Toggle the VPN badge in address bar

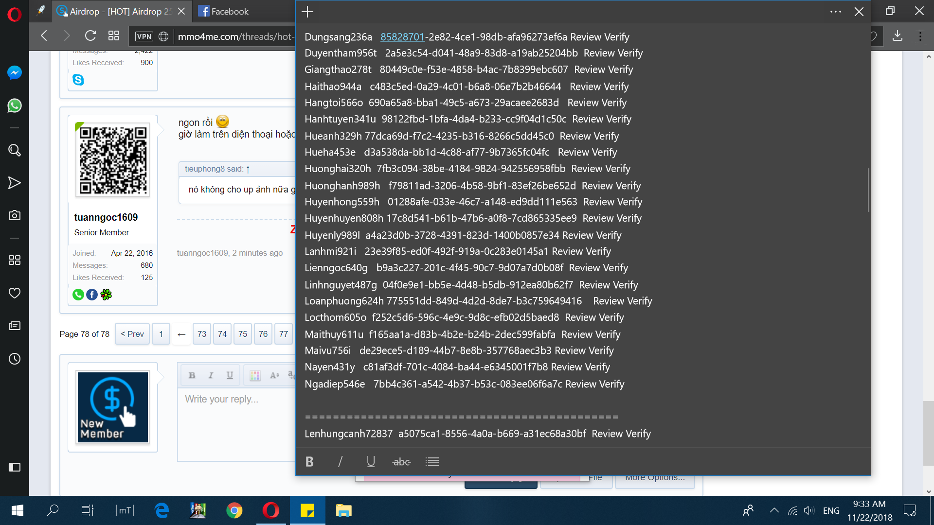pyautogui.click(x=144, y=36)
